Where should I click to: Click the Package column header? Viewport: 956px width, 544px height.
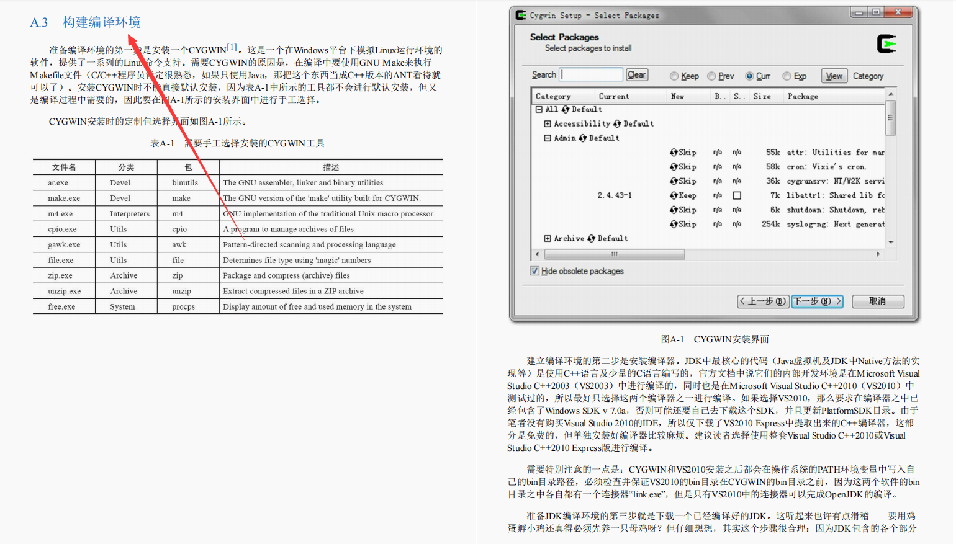pos(835,96)
